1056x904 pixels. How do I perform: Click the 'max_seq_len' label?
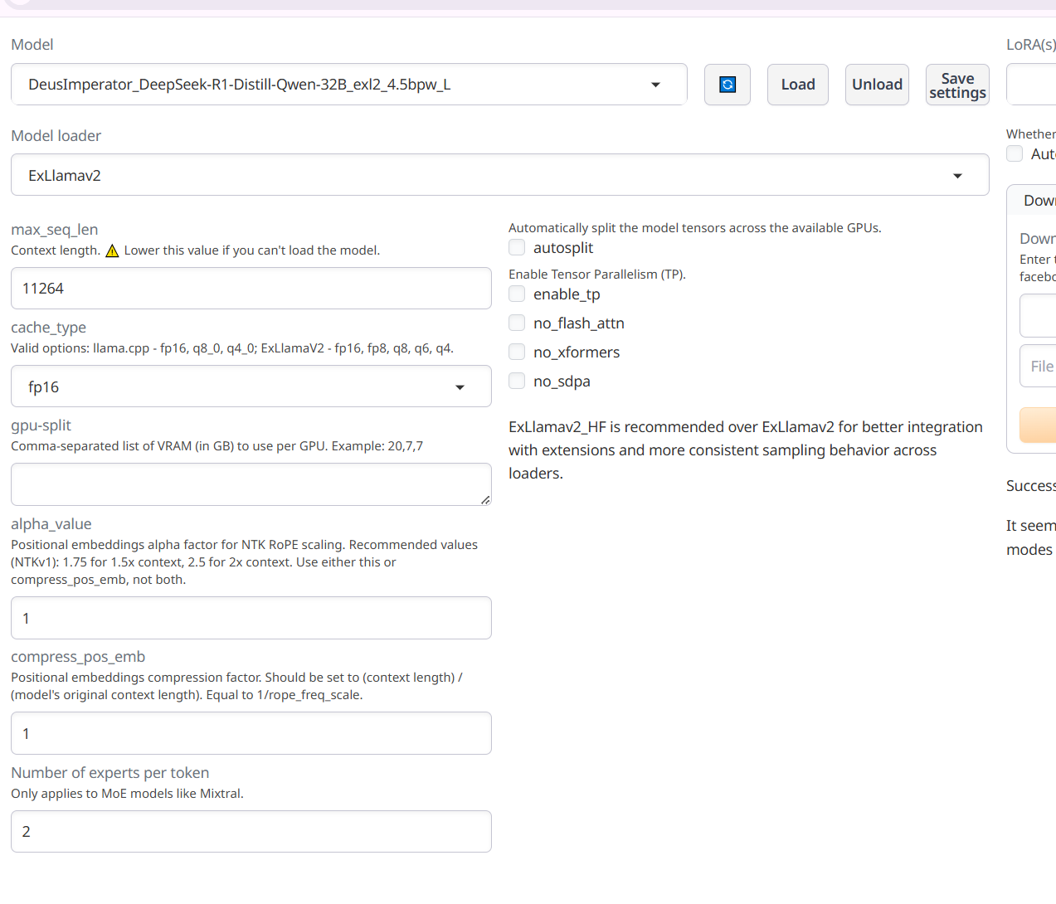coord(55,230)
